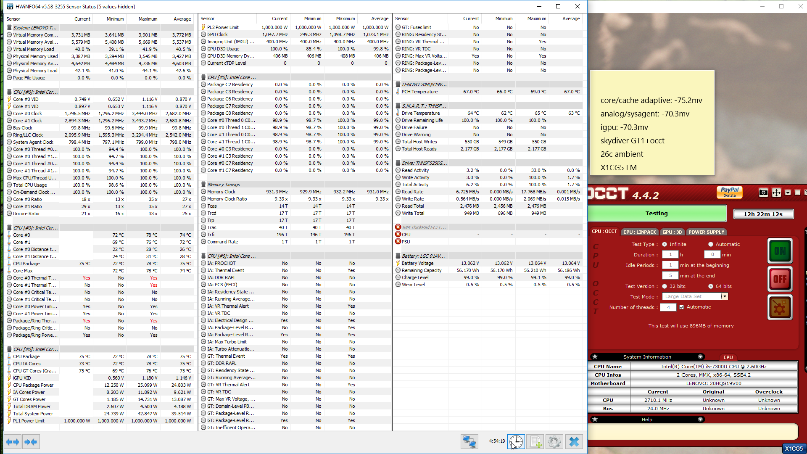Click thermometer icon beside PCH Temperature

point(398,92)
